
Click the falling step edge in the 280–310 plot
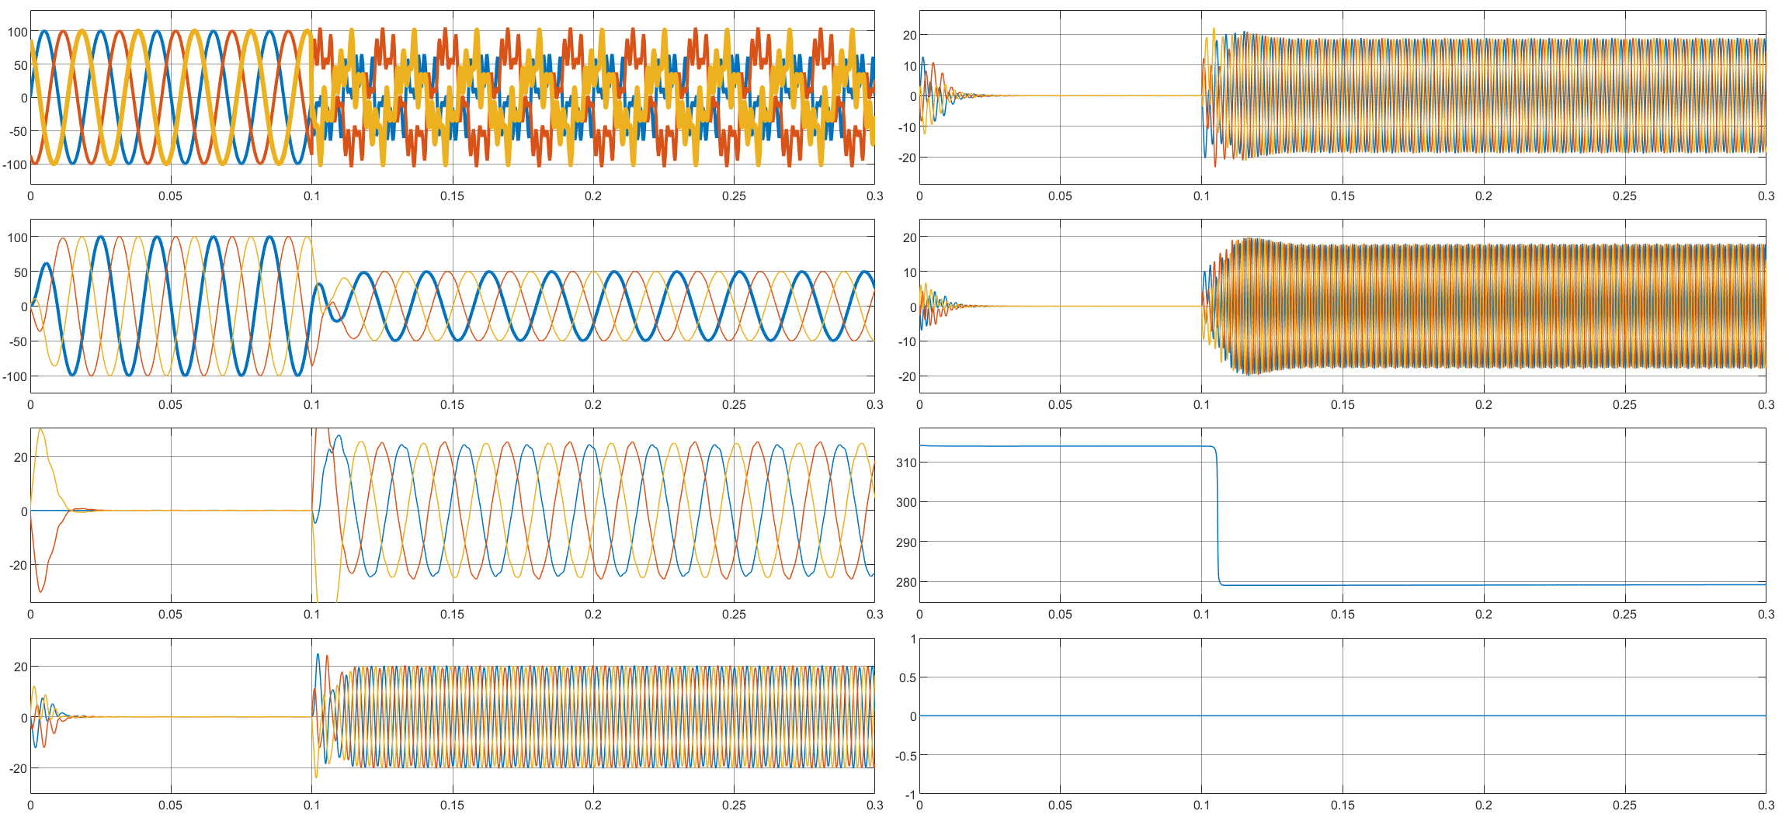(1217, 516)
